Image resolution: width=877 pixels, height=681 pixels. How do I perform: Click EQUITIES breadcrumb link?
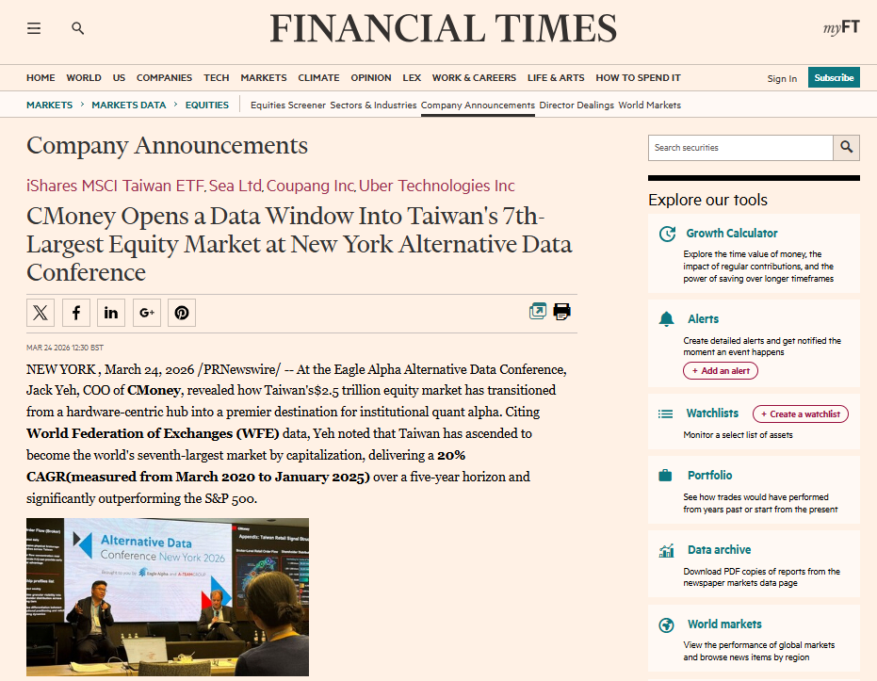click(207, 105)
